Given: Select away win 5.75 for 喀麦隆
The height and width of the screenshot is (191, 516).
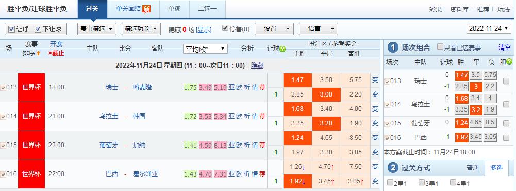Looking at the screenshot, I should coord(355,80).
